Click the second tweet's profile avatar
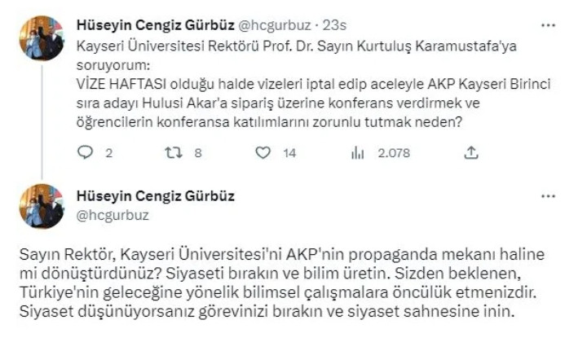The image size is (587, 342). [x=42, y=206]
